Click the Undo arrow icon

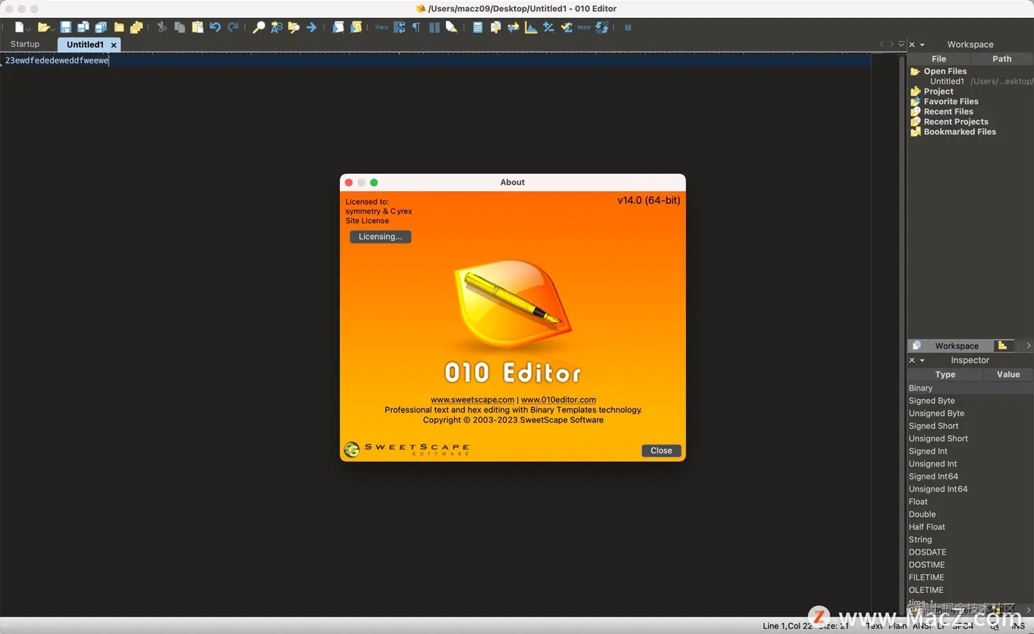(215, 27)
